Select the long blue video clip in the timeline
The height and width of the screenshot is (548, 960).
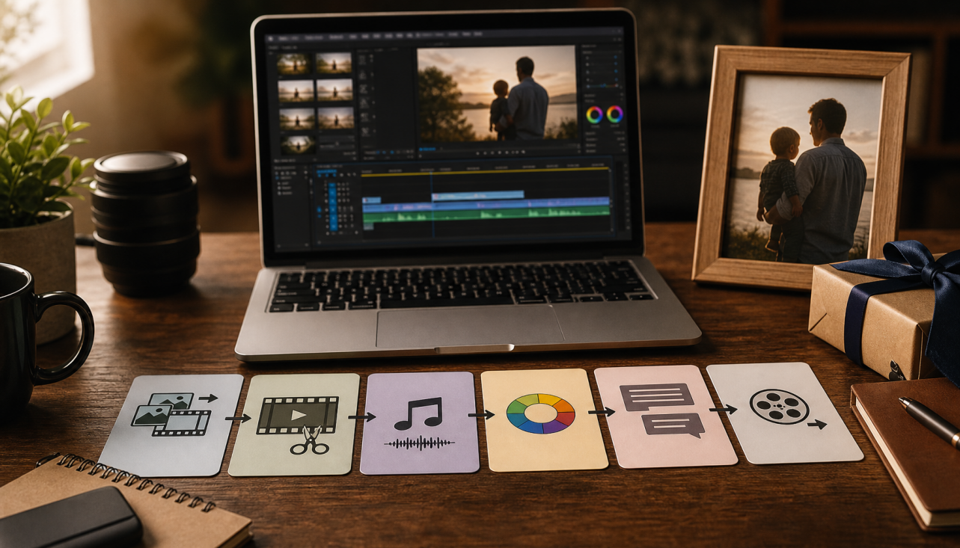(487, 203)
